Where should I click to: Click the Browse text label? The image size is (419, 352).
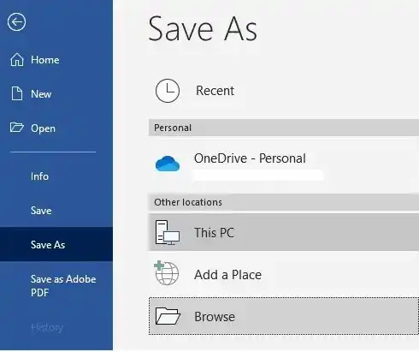[x=215, y=317]
